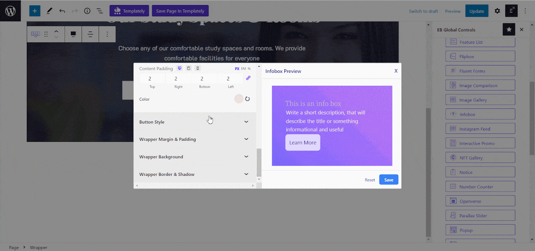This screenshot has height=251, width=535.
Task: Open Feature List global controls
Action: pos(480,42)
